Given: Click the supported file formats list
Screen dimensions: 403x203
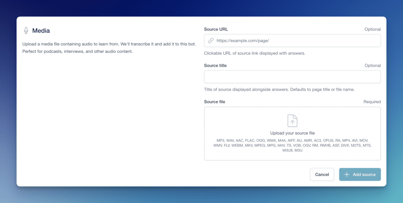Looking at the screenshot, I should click(292, 145).
